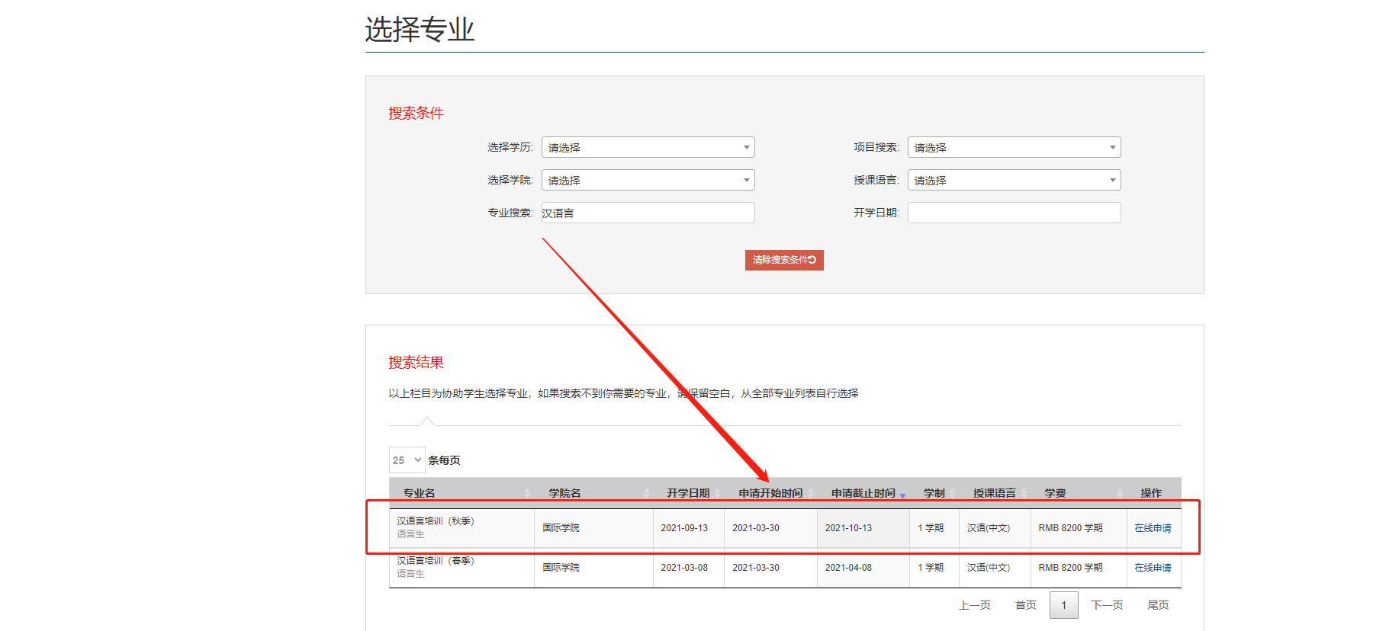1386x631 pixels.
Task: Click the 申请截止时间 sort arrow
Action: coord(902,495)
